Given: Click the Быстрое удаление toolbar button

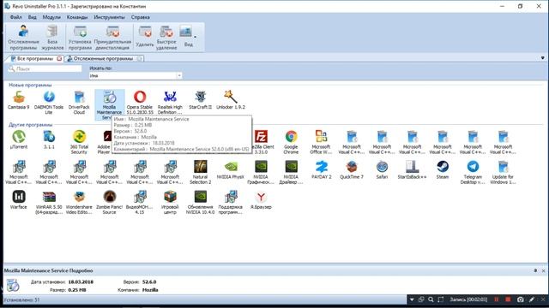Looking at the screenshot, I should (166, 38).
